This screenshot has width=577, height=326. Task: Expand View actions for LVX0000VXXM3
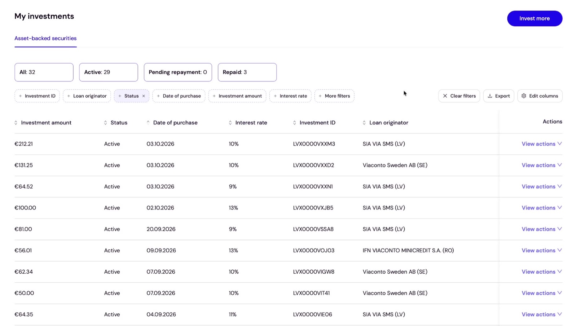pos(542,144)
